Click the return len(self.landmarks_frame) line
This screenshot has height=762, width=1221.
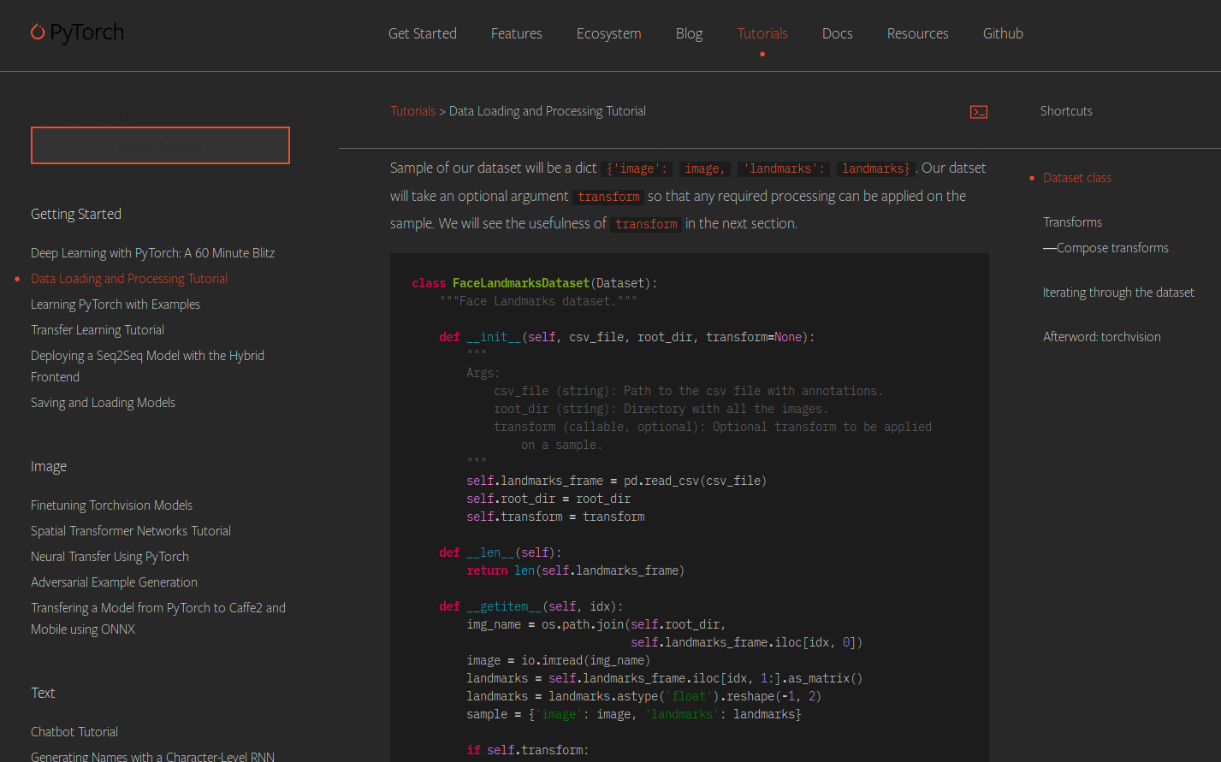(x=576, y=570)
